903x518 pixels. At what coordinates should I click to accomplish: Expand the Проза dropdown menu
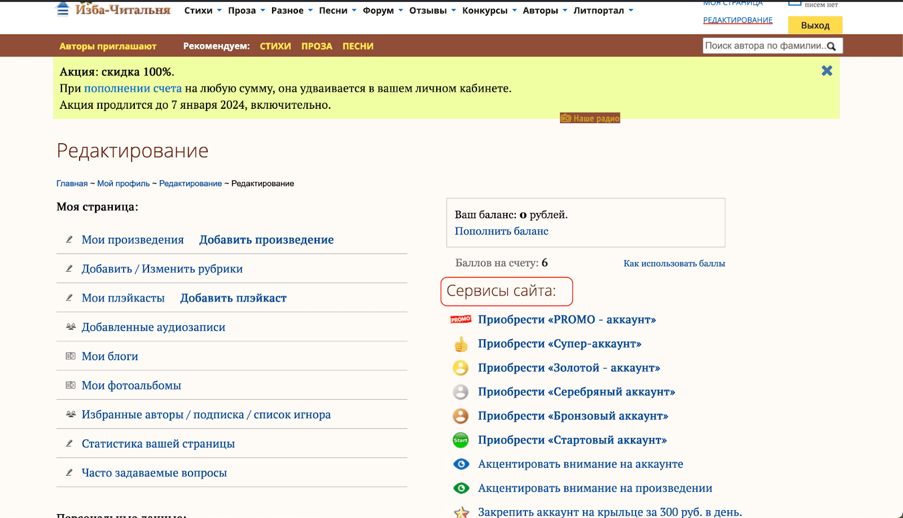[247, 10]
